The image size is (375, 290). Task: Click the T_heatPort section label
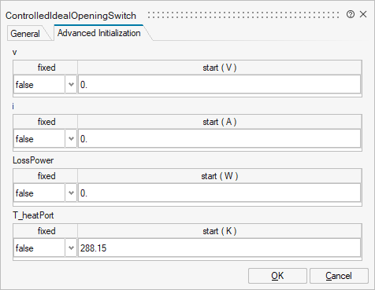click(33, 215)
